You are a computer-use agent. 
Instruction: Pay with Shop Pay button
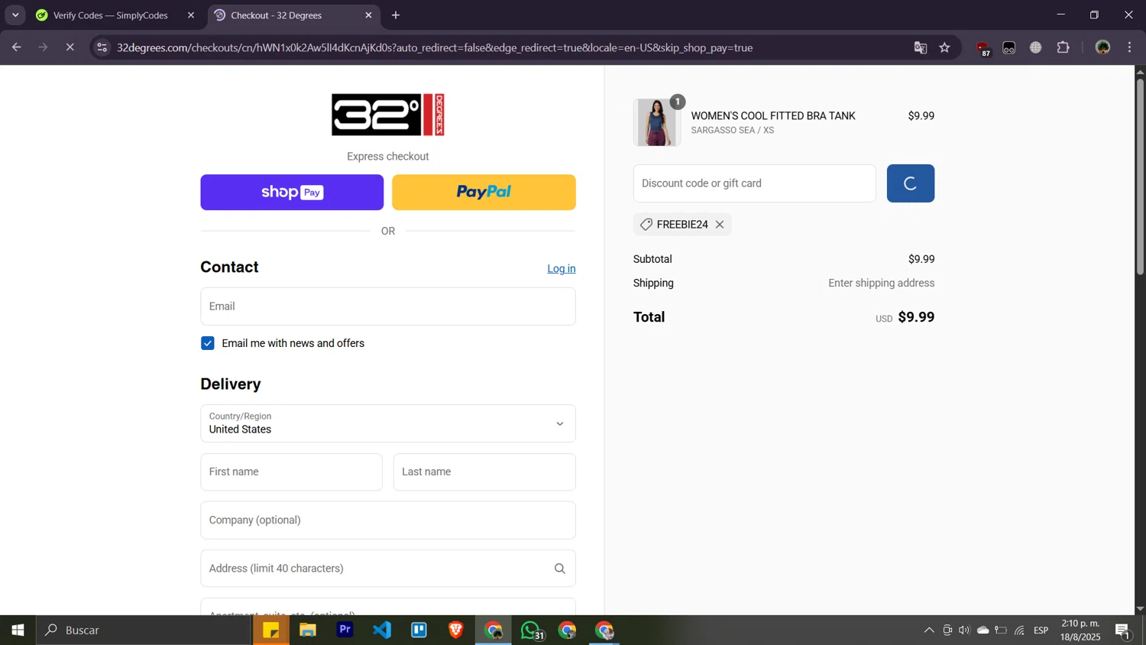(292, 193)
